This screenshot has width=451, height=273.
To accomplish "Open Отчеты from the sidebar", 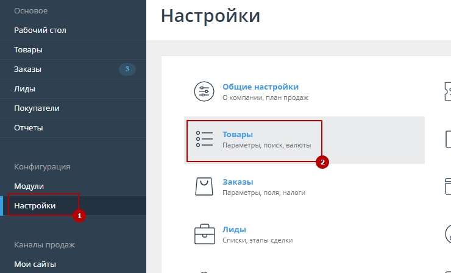I will 29,128.
